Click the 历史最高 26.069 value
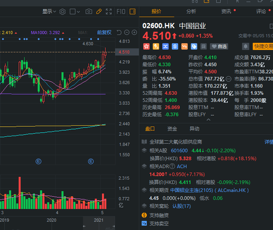The height and width of the screenshot is (230, 273). click(172, 107)
